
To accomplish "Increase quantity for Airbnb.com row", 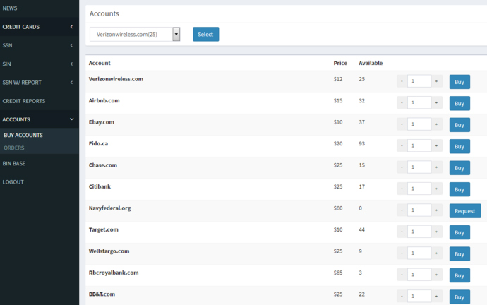I will (436, 102).
